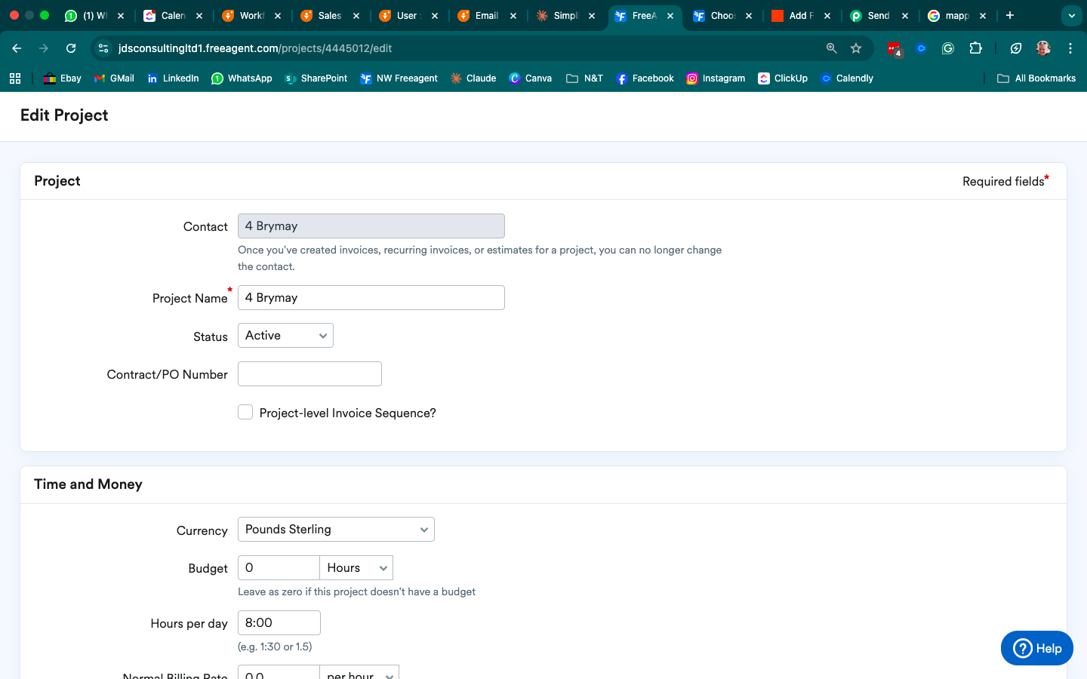Bookmark this page with the star icon
The width and height of the screenshot is (1087, 679).
856,48
